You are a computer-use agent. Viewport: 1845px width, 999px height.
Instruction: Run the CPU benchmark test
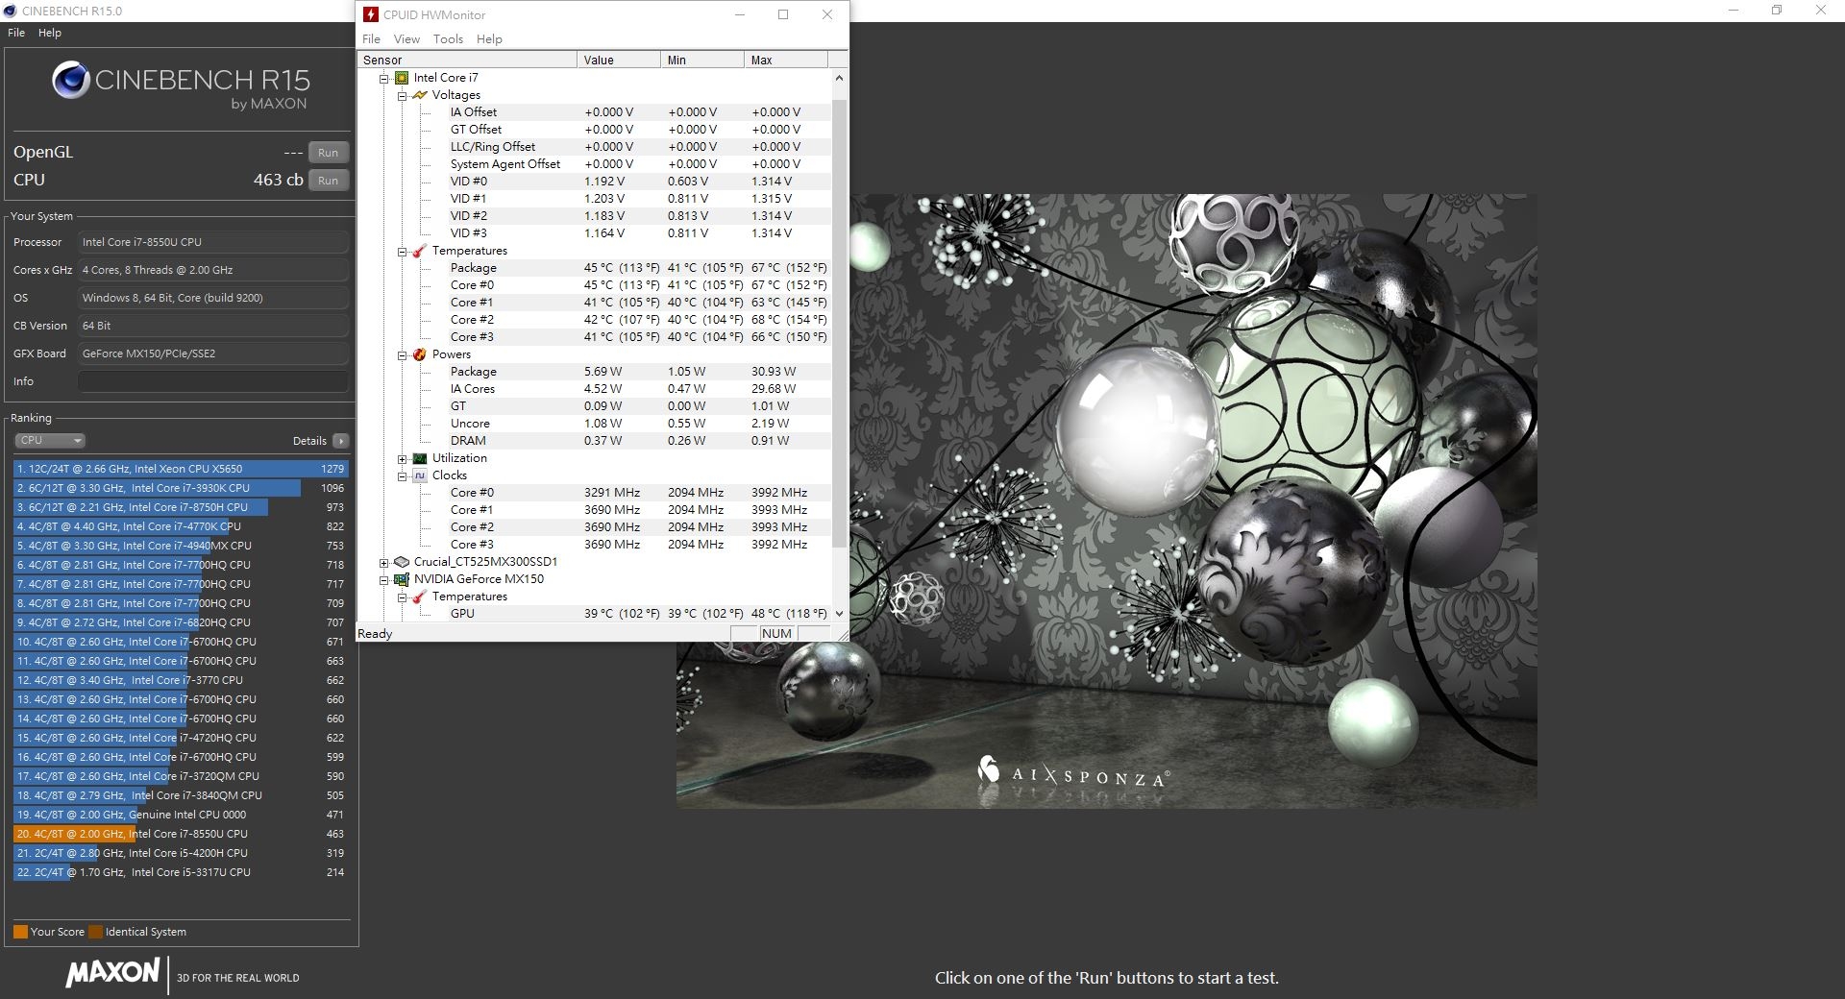[328, 181]
